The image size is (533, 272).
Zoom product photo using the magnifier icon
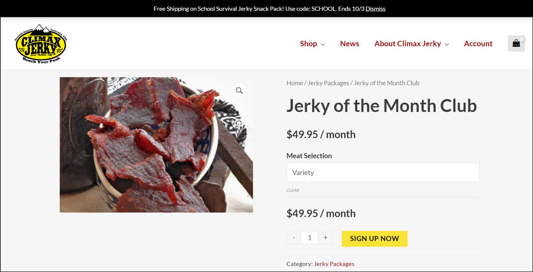(239, 90)
